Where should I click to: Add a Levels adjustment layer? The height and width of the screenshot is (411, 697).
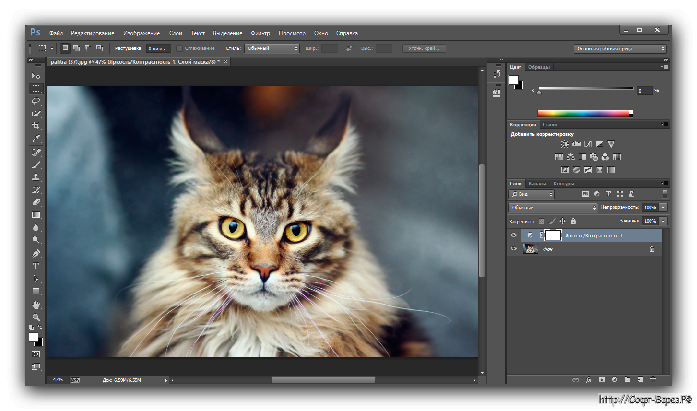tap(576, 143)
